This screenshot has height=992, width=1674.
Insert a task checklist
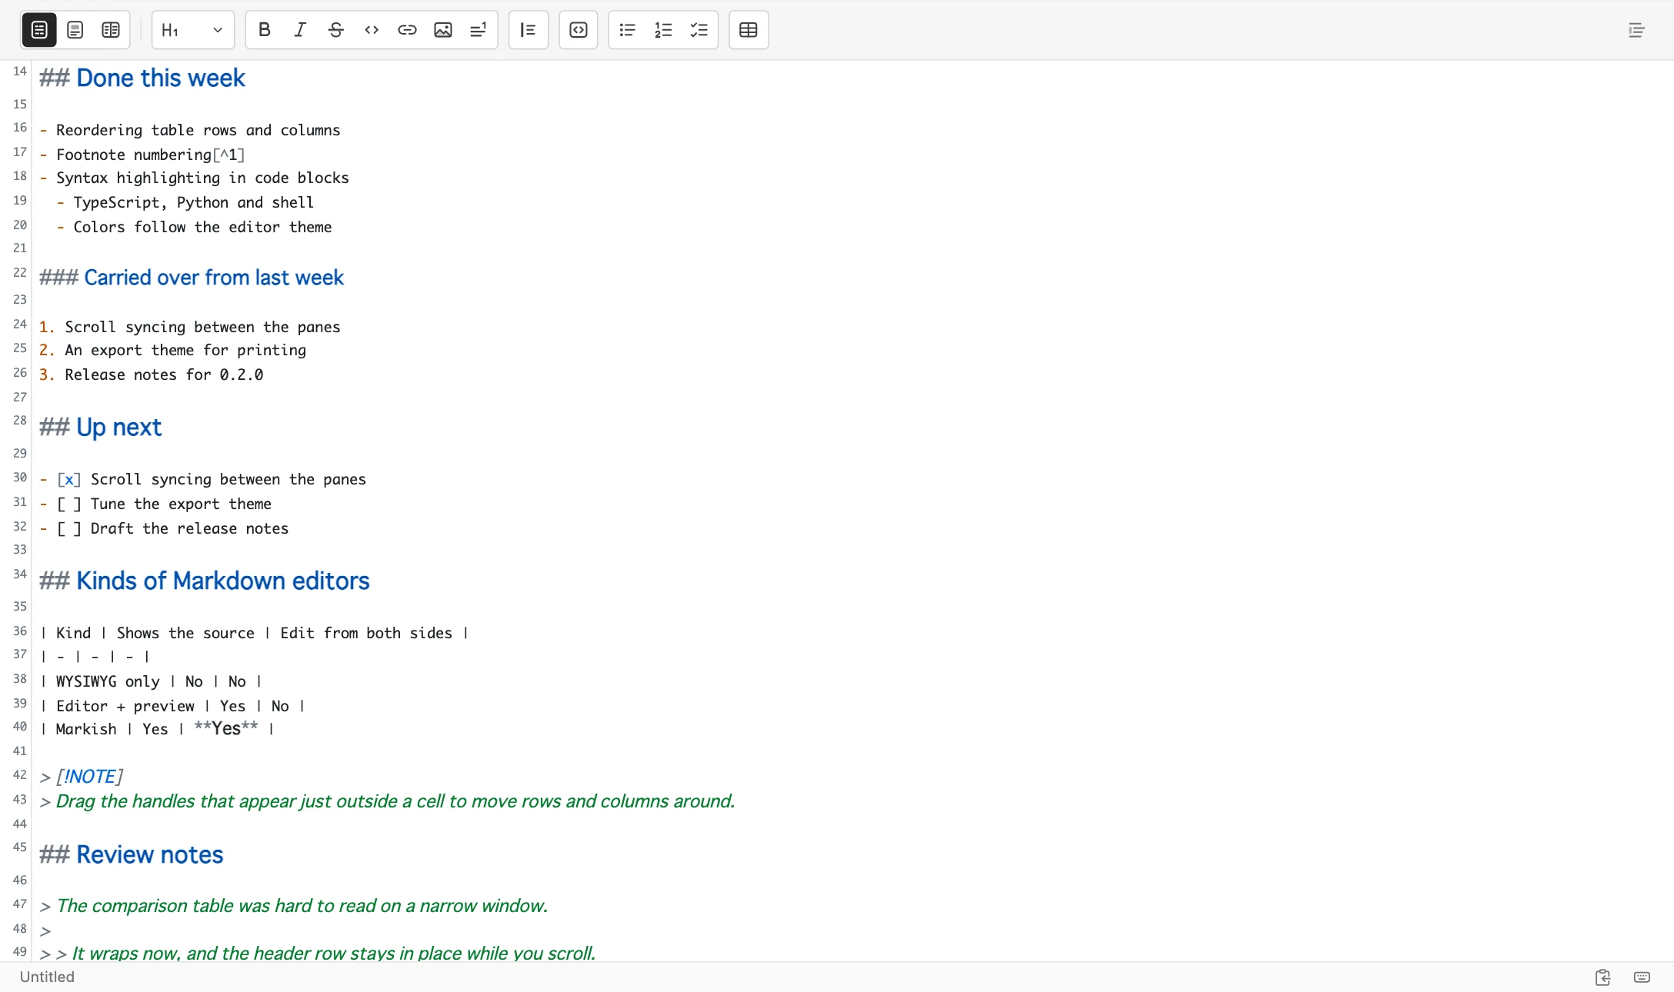pyautogui.click(x=699, y=30)
